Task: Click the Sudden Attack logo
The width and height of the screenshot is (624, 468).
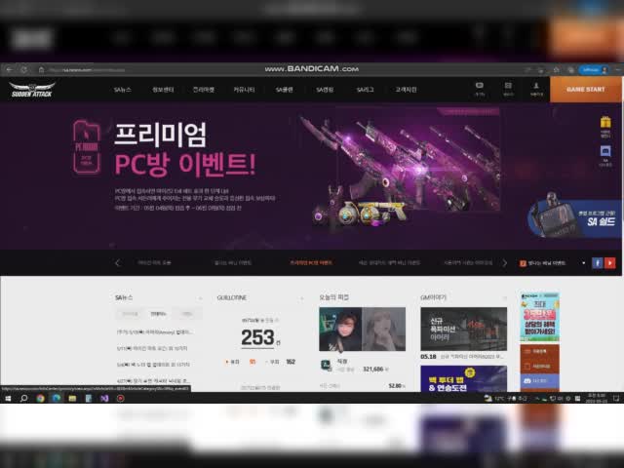Action: click(32, 90)
